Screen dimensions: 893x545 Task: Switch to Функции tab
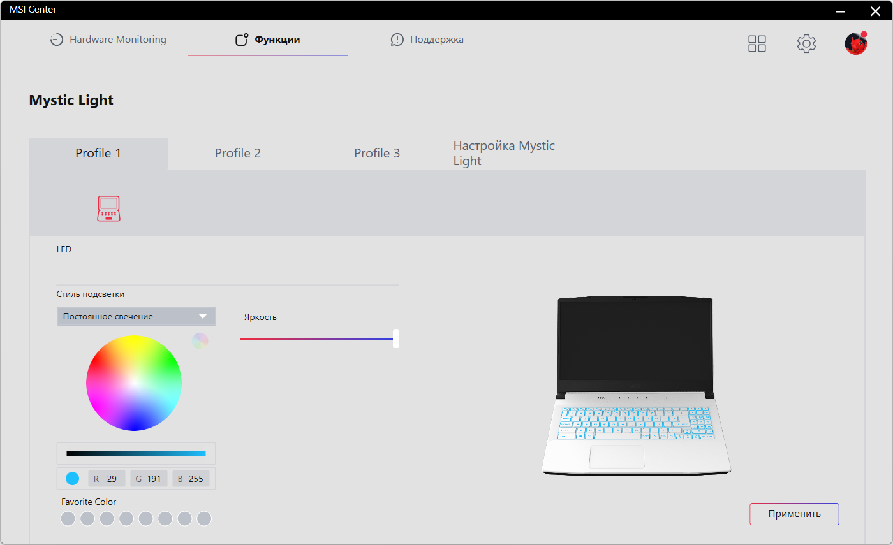pos(268,40)
